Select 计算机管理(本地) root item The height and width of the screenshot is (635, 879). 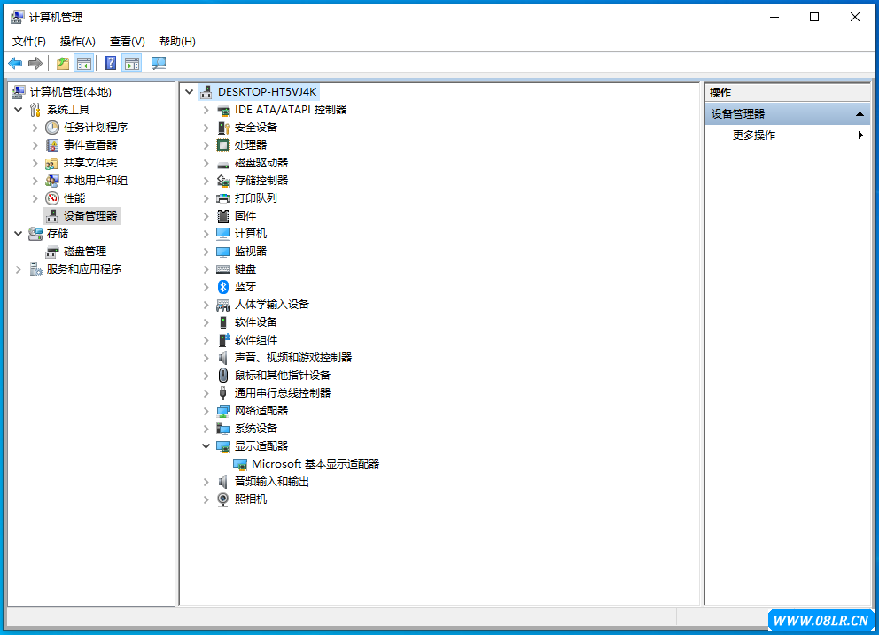coord(71,92)
